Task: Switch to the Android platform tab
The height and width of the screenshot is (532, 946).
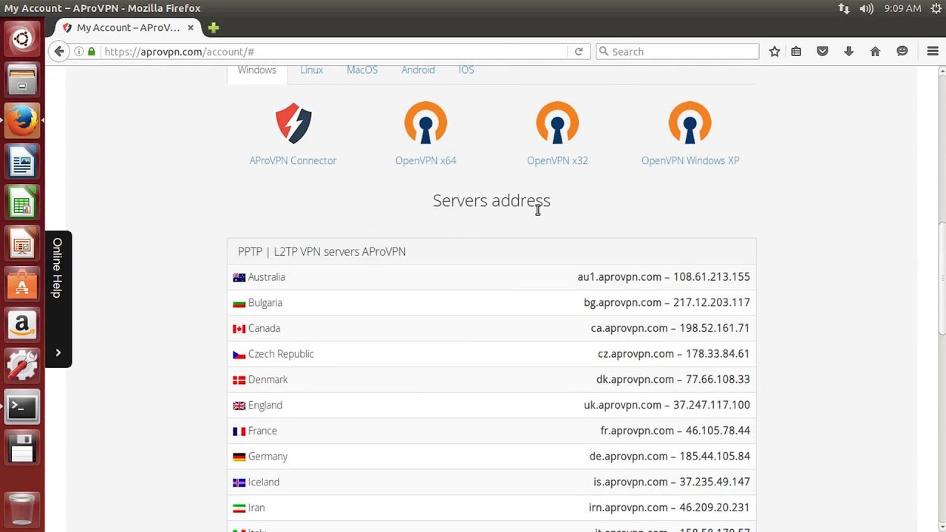Action: click(418, 70)
